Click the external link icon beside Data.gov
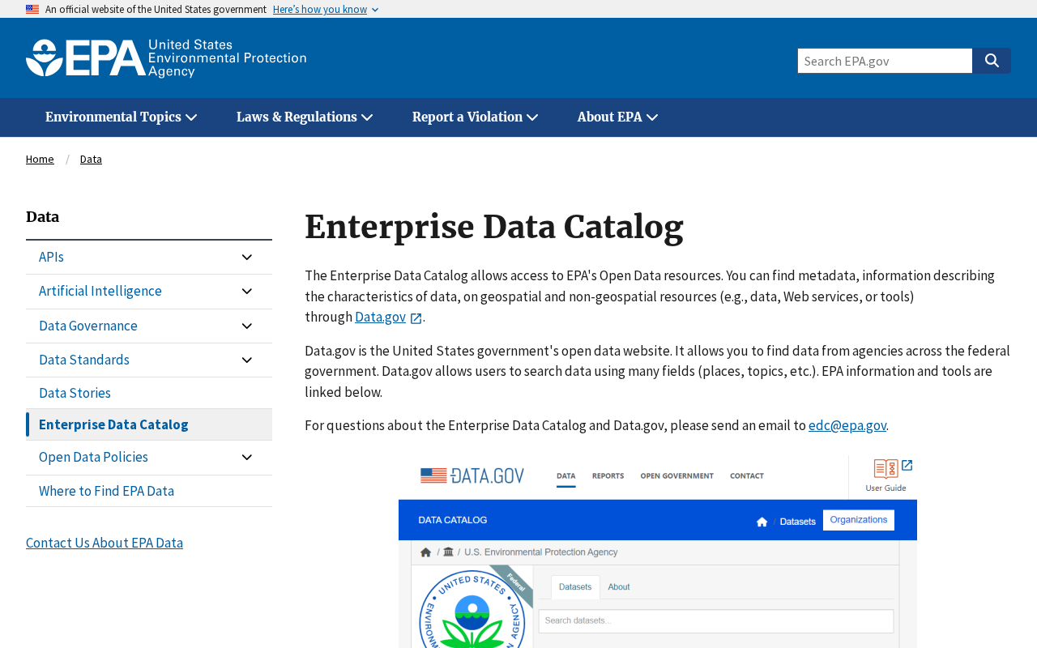This screenshot has width=1037, height=648. tap(416, 318)
